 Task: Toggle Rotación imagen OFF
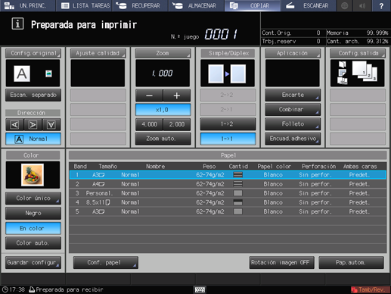pos(281,263)
